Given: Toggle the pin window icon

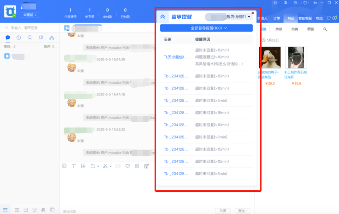Looking at the screenshot, I should coord(315,3).
